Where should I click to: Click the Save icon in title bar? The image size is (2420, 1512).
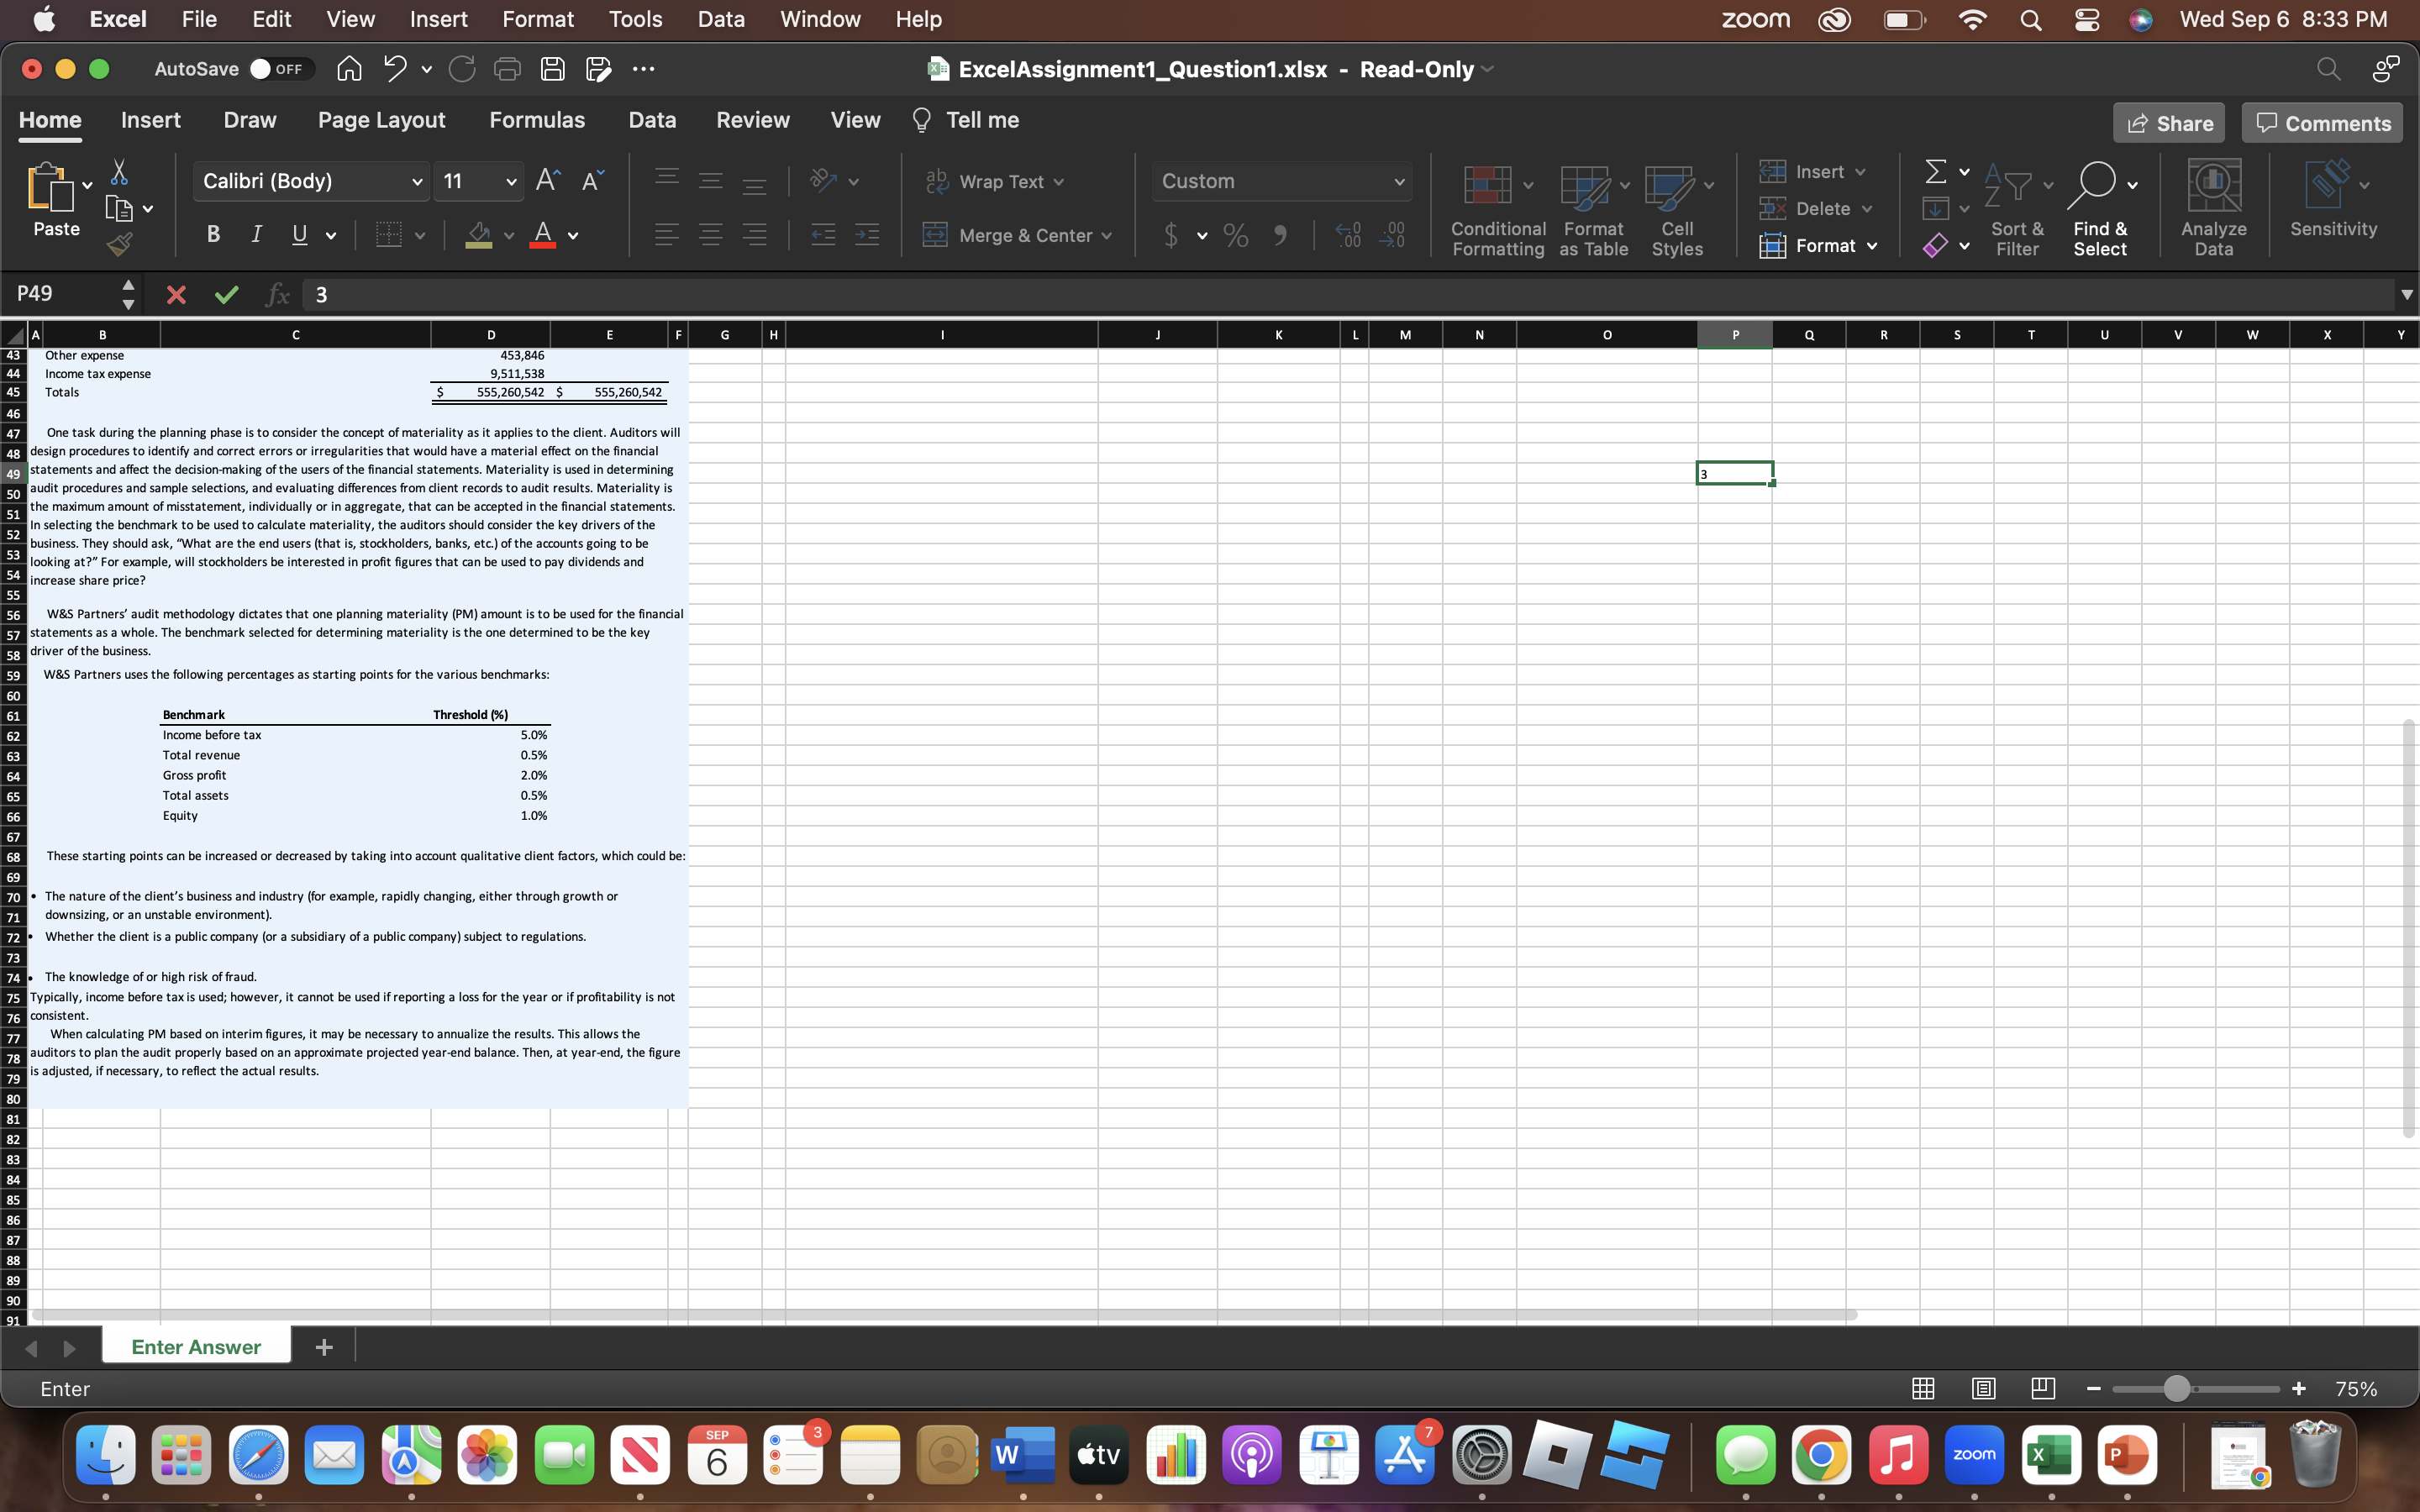pos(552,69)
